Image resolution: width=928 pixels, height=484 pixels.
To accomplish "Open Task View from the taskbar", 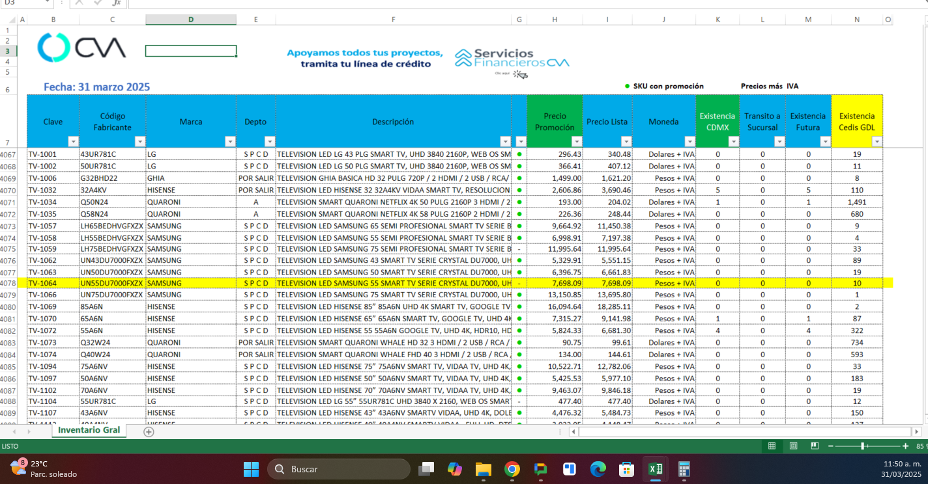I will (426, 469).
